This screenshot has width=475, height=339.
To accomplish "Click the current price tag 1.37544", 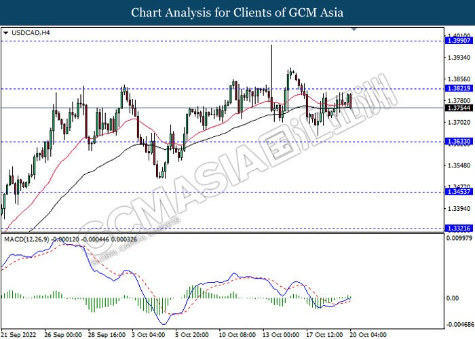I will pyautogui.click(x=459, y=108).
